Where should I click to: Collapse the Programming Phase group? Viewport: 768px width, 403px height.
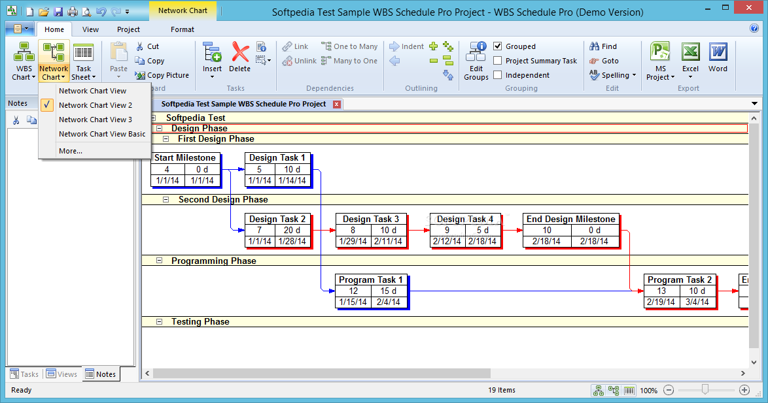point(159,261)
